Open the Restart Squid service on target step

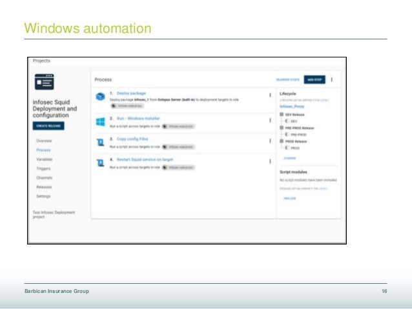tap(145, 159)
